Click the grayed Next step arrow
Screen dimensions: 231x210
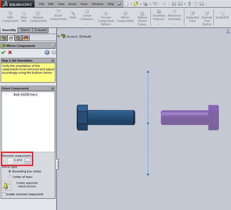click(54, 52)
